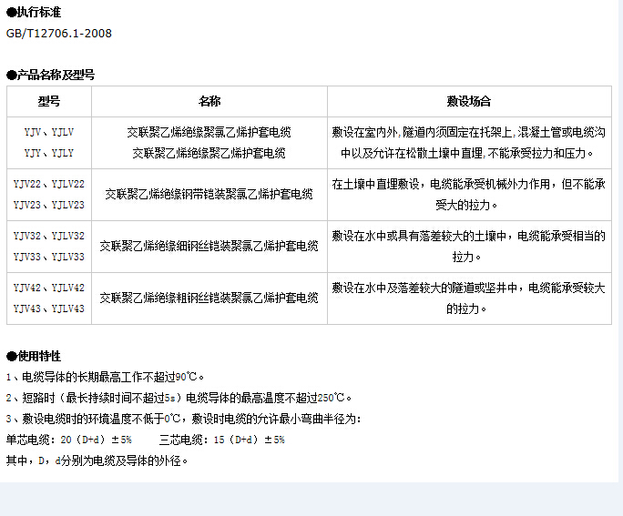The image size is (623, 516).
Task: Click the 细钢丝铠装 cable name cell
Action: tap(209, 246)
